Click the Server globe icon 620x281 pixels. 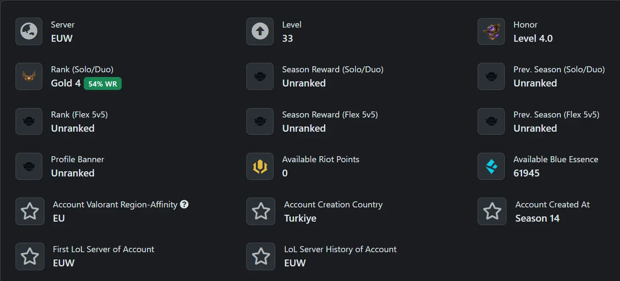click(29, 31)
